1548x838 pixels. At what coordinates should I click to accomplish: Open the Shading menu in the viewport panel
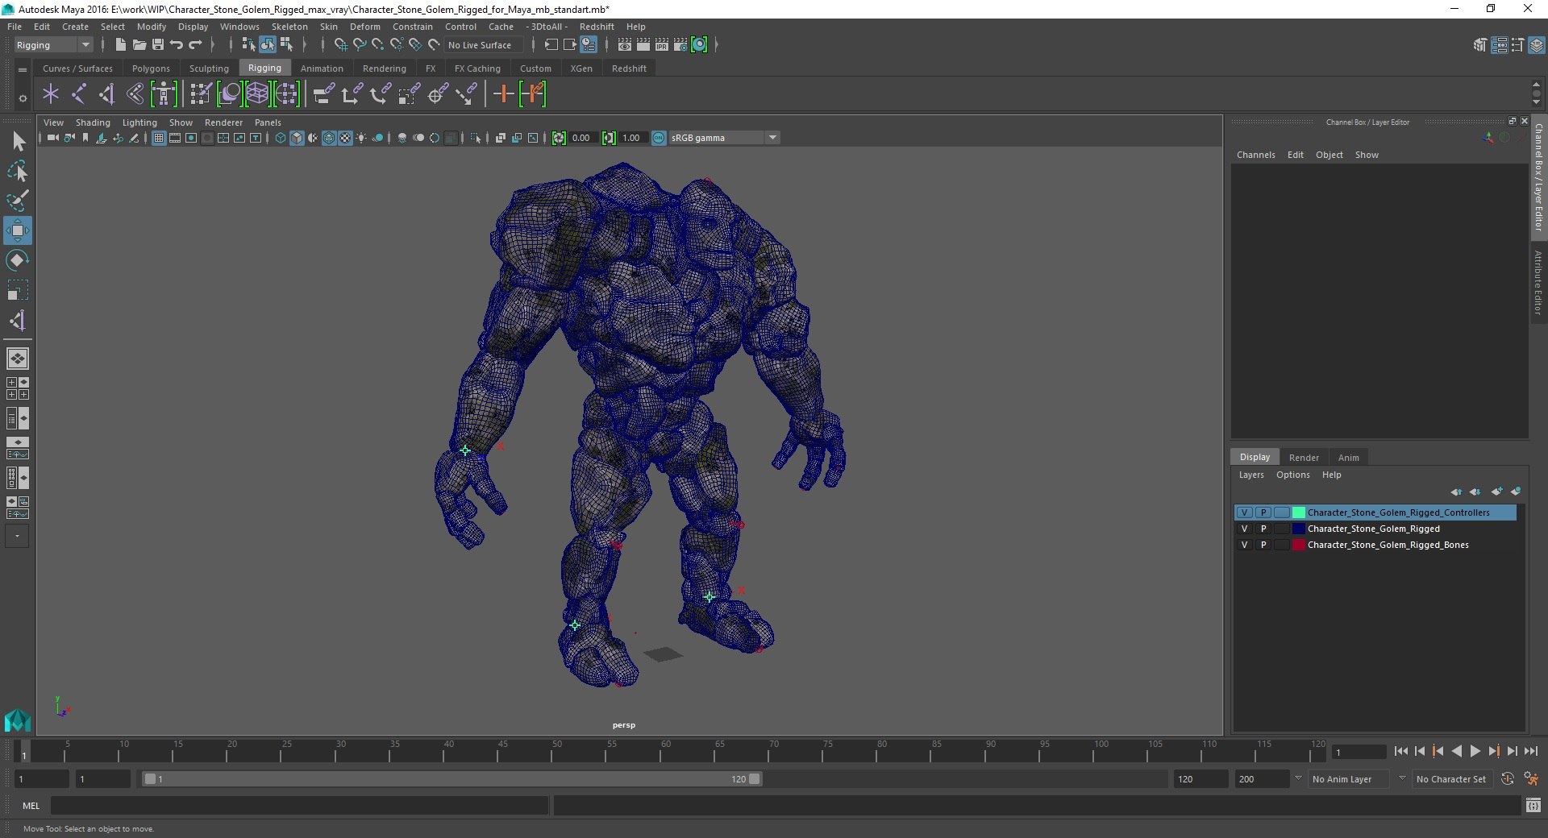point(93,122)
